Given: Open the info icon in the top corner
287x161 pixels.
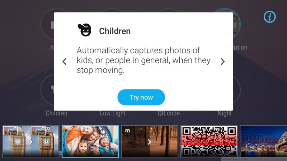Looking at the screenshot, I should (270, 17).
